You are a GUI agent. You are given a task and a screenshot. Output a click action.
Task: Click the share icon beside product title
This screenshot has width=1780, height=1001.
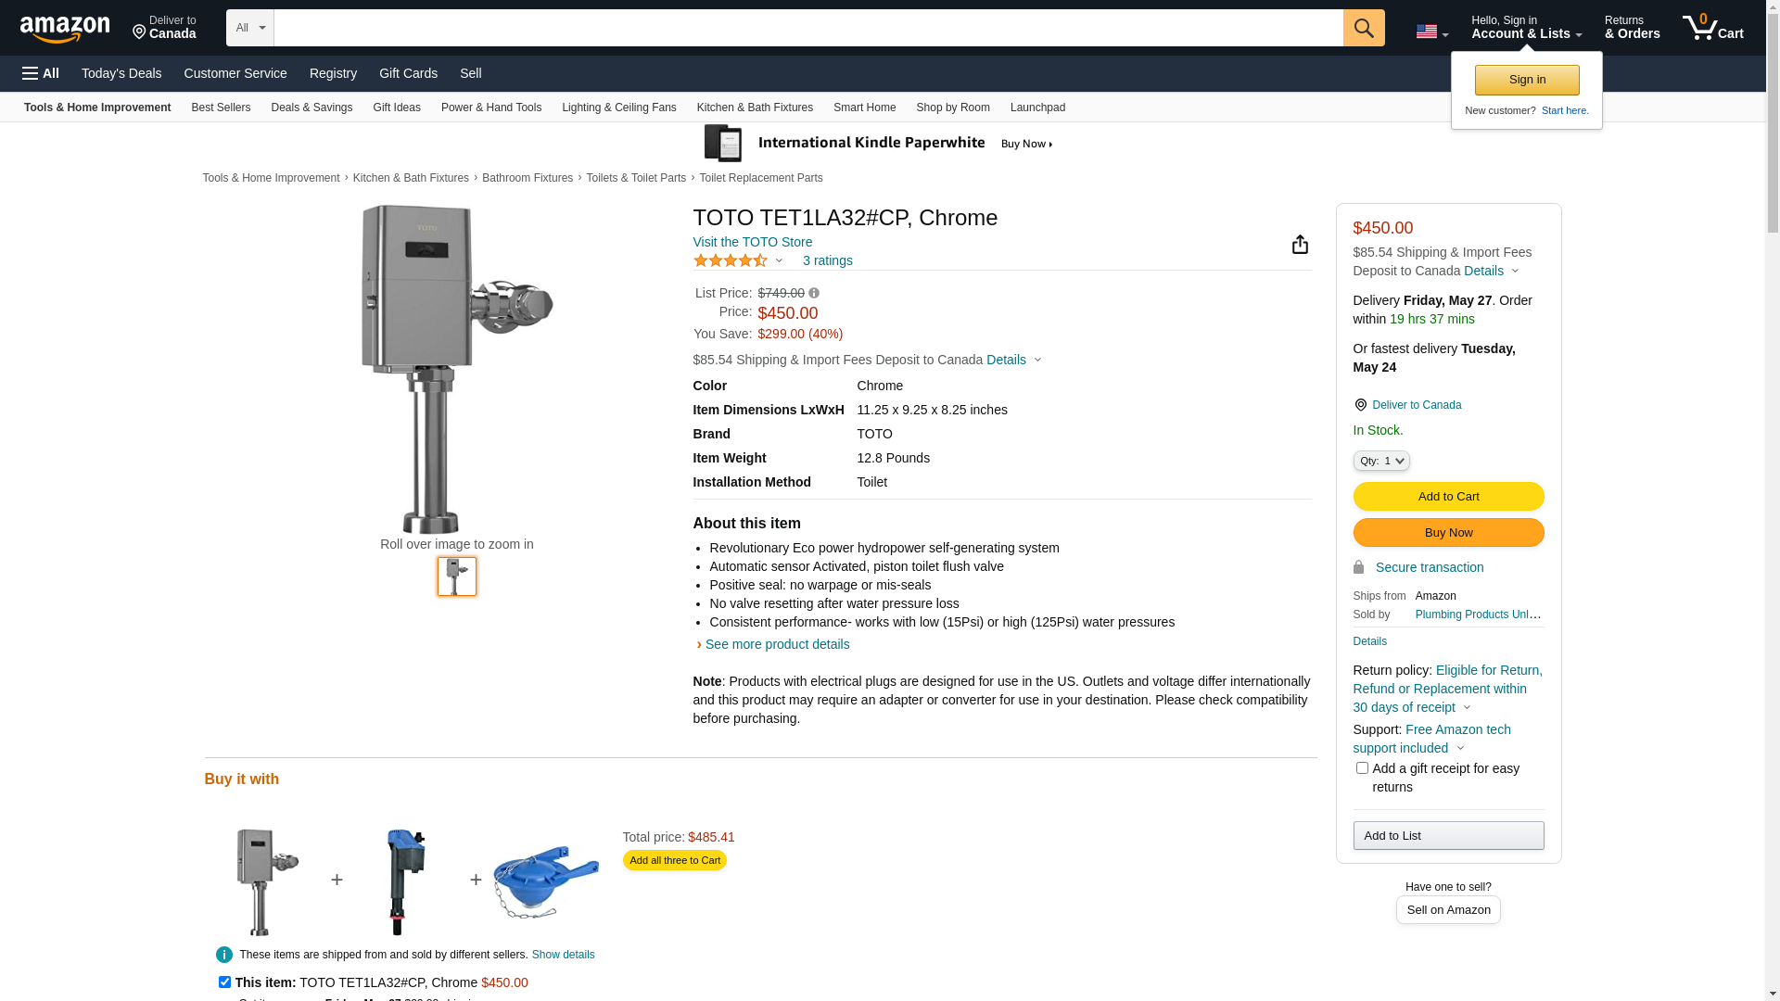[1300, 244]
